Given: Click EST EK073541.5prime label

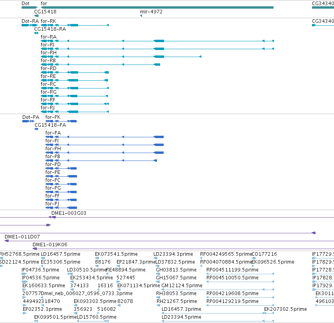Looking at the screenshot, I should pos(116,254).
